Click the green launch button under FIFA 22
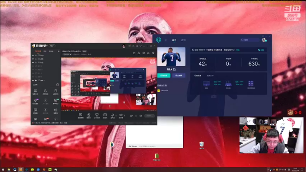Screen dimensions: 306x172 coord(164,75)
